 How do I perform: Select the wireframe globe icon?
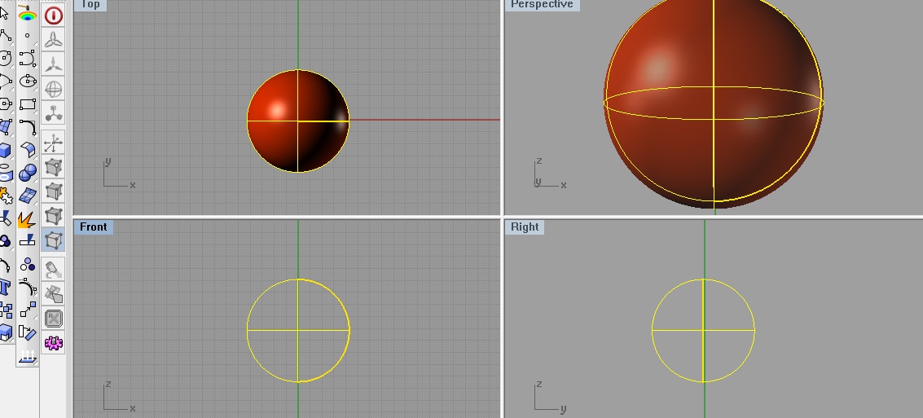click(54, 89)
